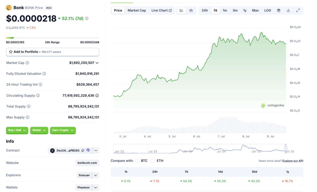Click volume bars below the chart

point(199,125)
